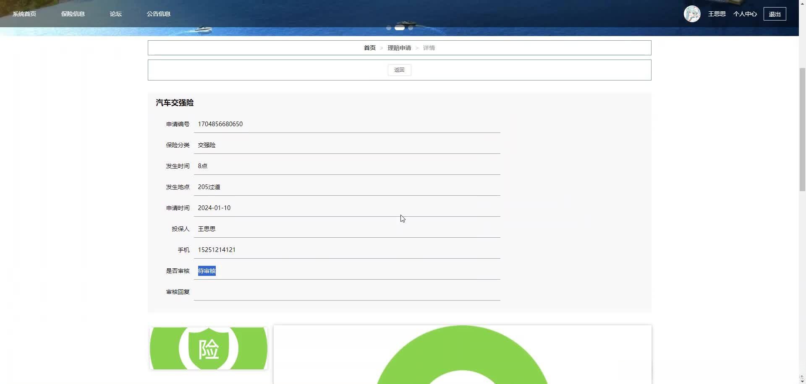
Task: Click the user avatar picture
Action: (x=692, y=14)
